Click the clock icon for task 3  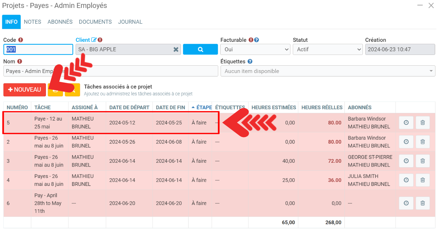coord(406,161)
